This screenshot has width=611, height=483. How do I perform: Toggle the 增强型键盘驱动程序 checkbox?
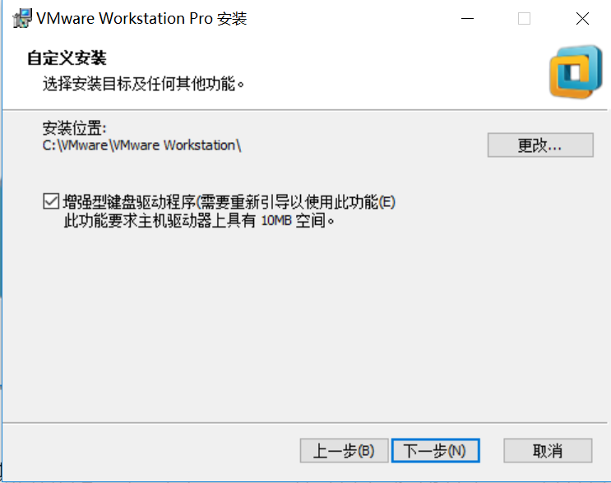point(51,201)
